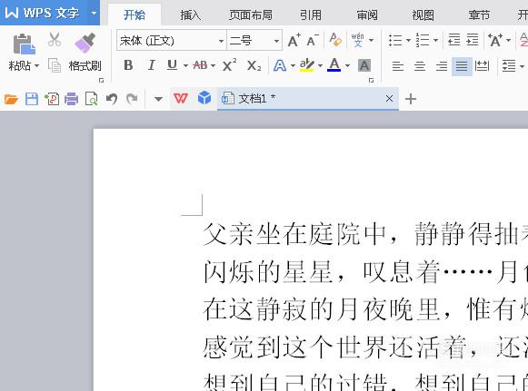Viewport: 528px width, 391px height.
Task: Select justified alignment
Action: (462, 66)
